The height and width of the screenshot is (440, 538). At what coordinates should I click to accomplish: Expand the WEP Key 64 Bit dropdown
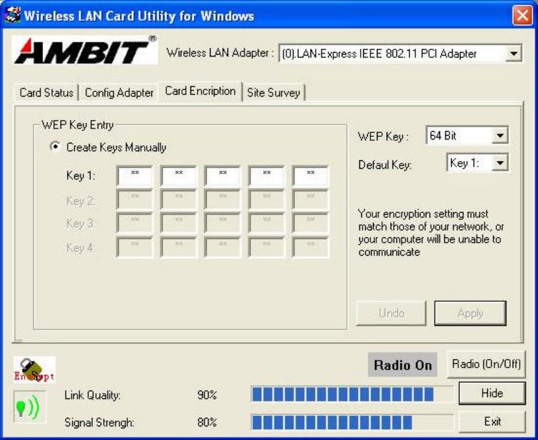point(500,136)
